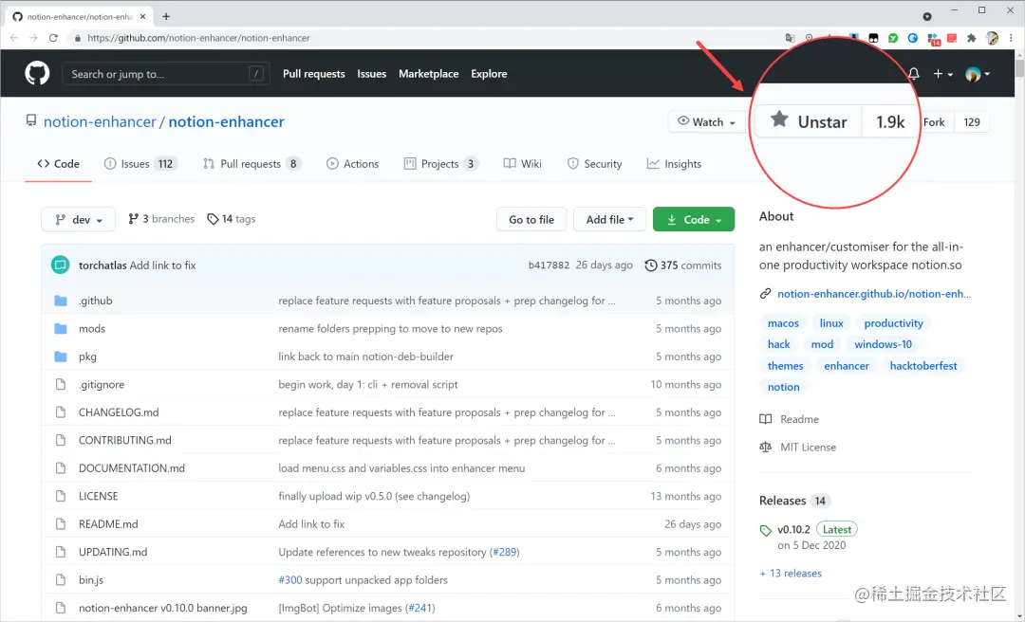Click the #241 ImgBot reference
The width and height of the screenshot is (1025, 622).
tap(419, 609)
